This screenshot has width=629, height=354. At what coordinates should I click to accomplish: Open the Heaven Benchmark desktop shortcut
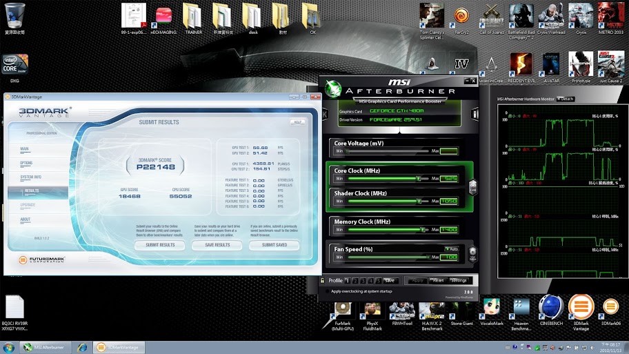(x=521, y=314)
